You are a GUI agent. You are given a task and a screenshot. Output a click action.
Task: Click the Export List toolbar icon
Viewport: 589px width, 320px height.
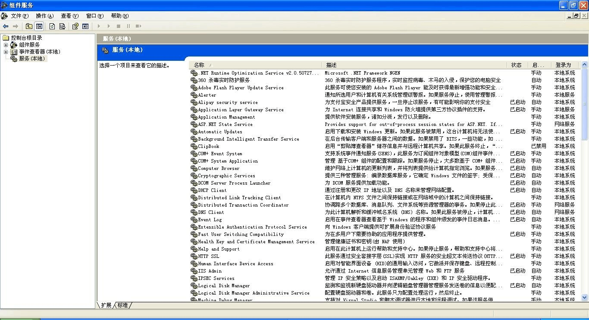click(x=63, y=26)
